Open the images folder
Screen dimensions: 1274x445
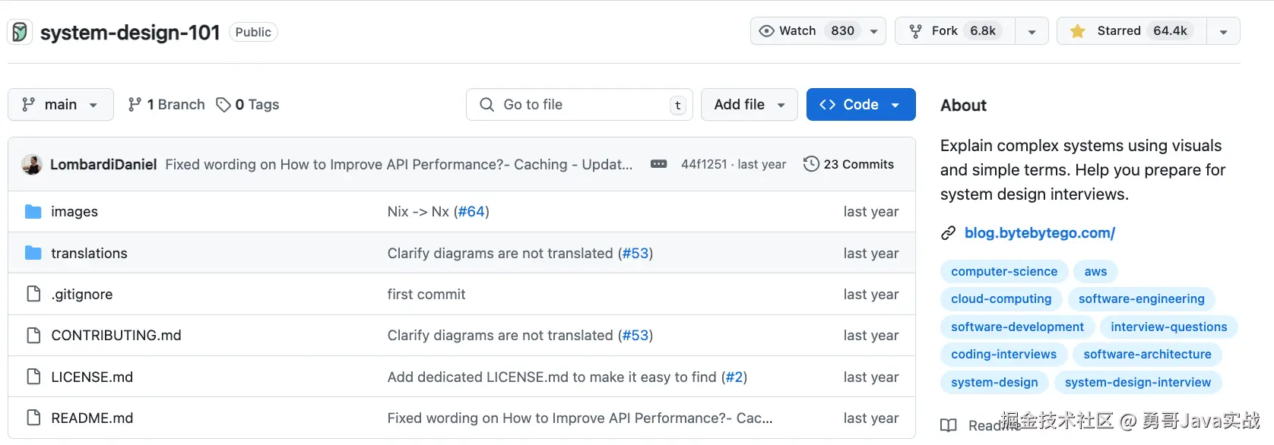(74, 212)
